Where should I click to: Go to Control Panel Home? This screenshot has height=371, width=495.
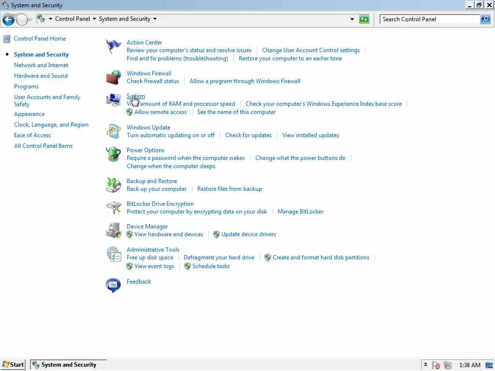point(40,39)
